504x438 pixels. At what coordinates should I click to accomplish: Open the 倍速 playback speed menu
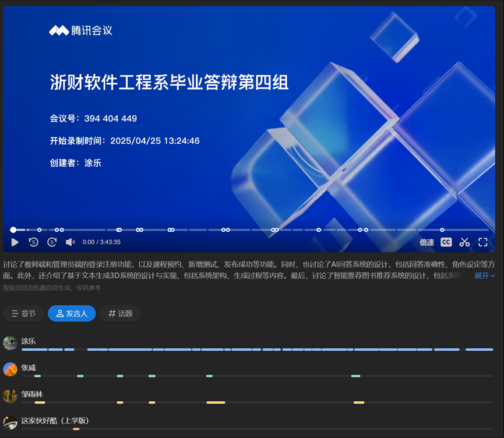427,242
